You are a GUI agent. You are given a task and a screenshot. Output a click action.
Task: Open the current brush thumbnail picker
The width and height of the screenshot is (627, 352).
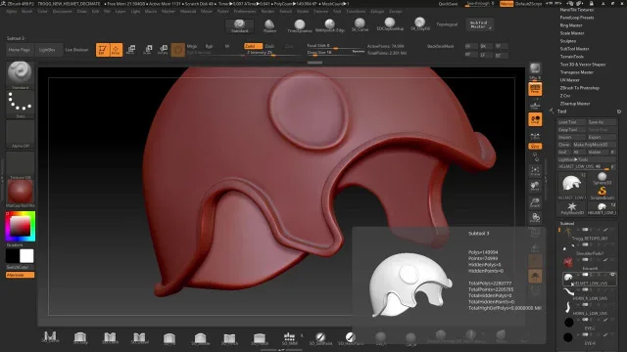(20, 74)
